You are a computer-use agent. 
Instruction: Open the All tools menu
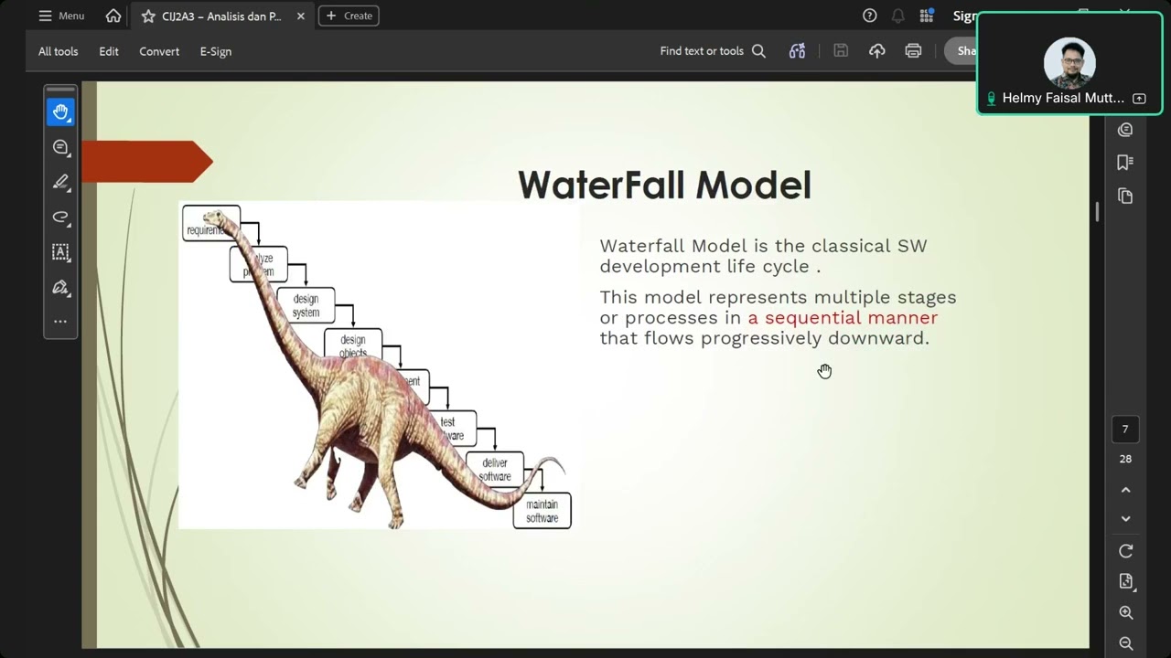tap(59, 51)
